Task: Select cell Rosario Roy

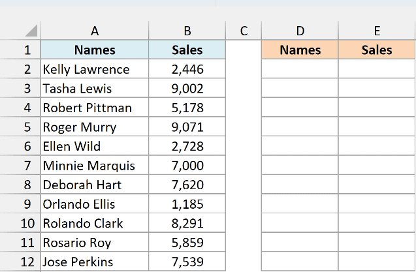Action: tap(95, 242)
